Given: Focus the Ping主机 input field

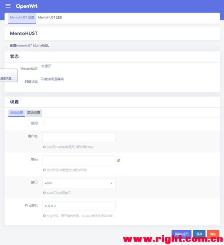Looking at the screenshot, I should tap(79, 206).
